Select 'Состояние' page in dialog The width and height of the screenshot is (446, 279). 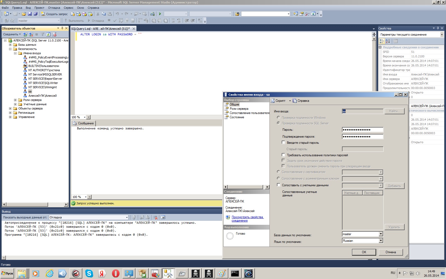[237, 117]
